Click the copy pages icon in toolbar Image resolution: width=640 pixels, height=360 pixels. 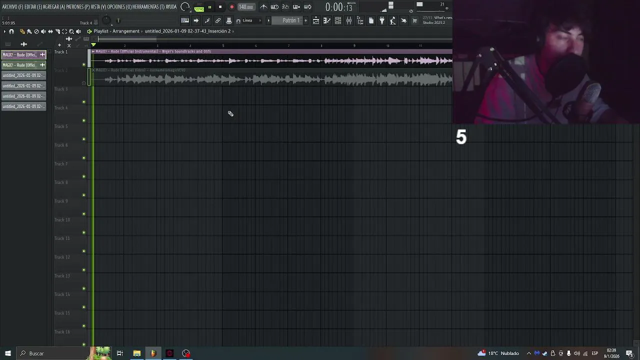click(371, 20)
